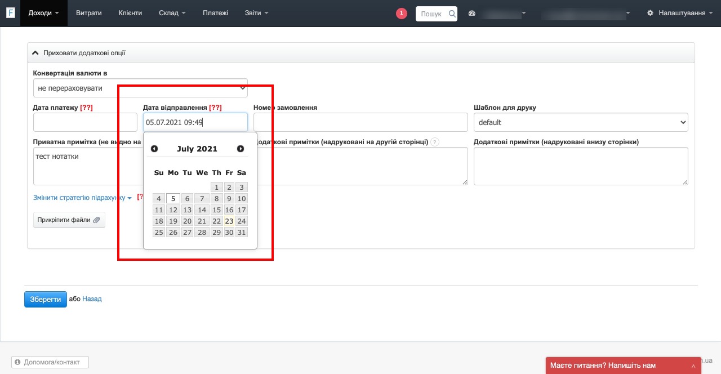Select July 1 in the calendar
Image resolution: width=721 pixels, height=374 pixels.
point(217,187)
